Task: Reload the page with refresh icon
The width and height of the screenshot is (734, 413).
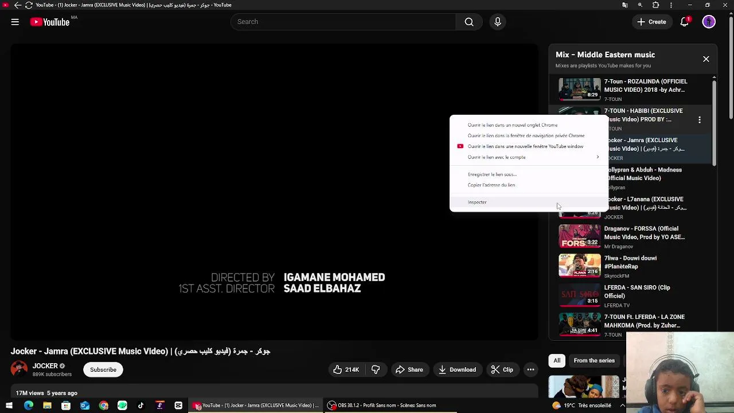Action: 29,5
